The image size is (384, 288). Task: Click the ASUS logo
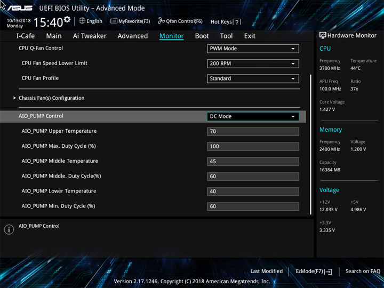(20, 8)
